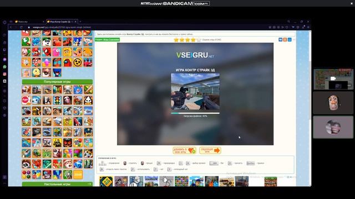Open the traffic light game icon
This screenshot has height=199, width=355.
pyautogui.click(x=57, y=100)
